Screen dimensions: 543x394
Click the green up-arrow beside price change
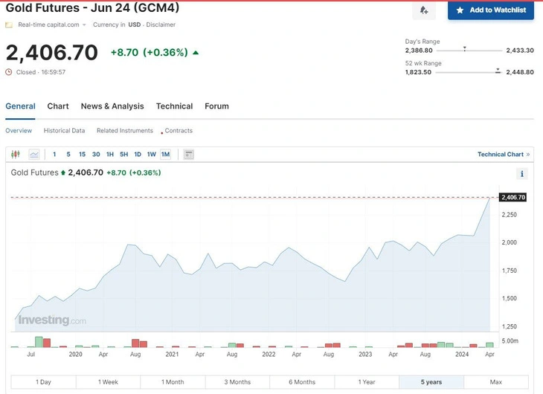[196, 53]
